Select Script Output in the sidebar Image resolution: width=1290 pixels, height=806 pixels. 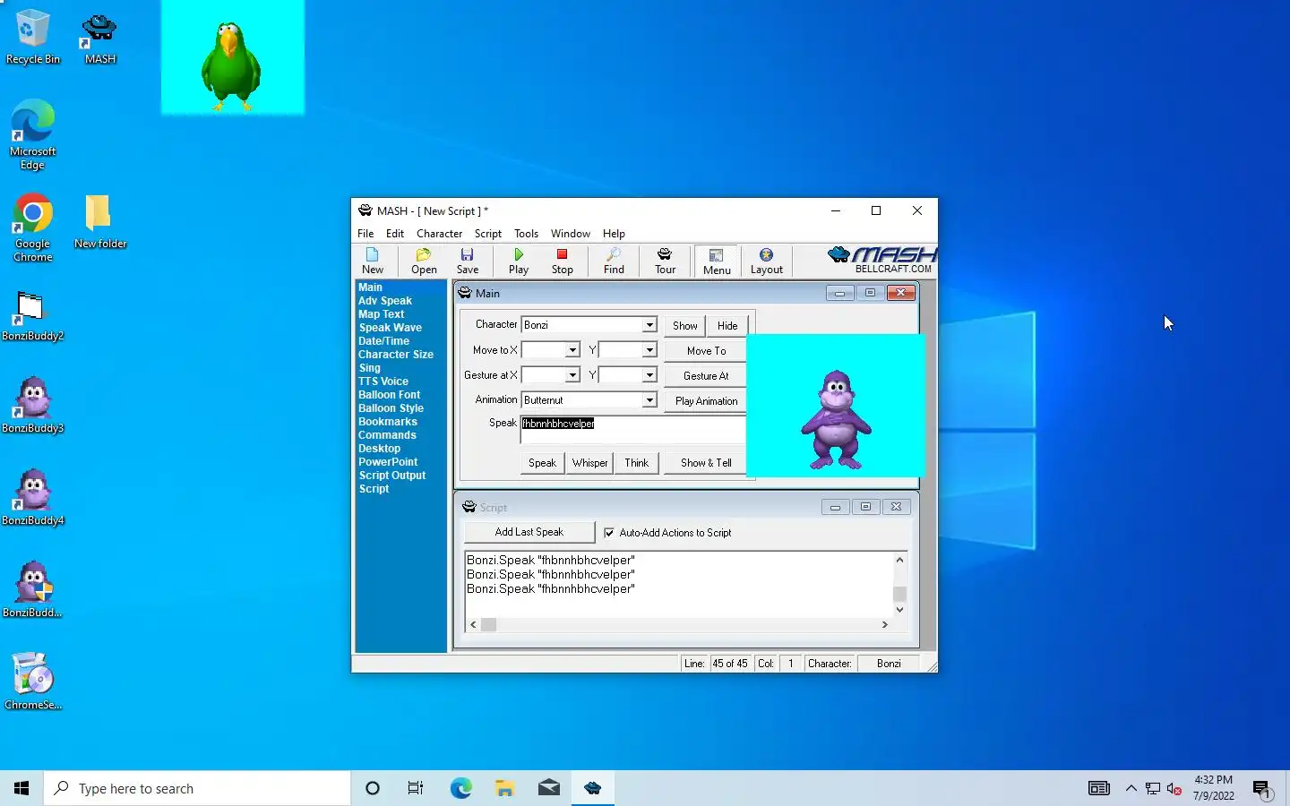[392, 476]
